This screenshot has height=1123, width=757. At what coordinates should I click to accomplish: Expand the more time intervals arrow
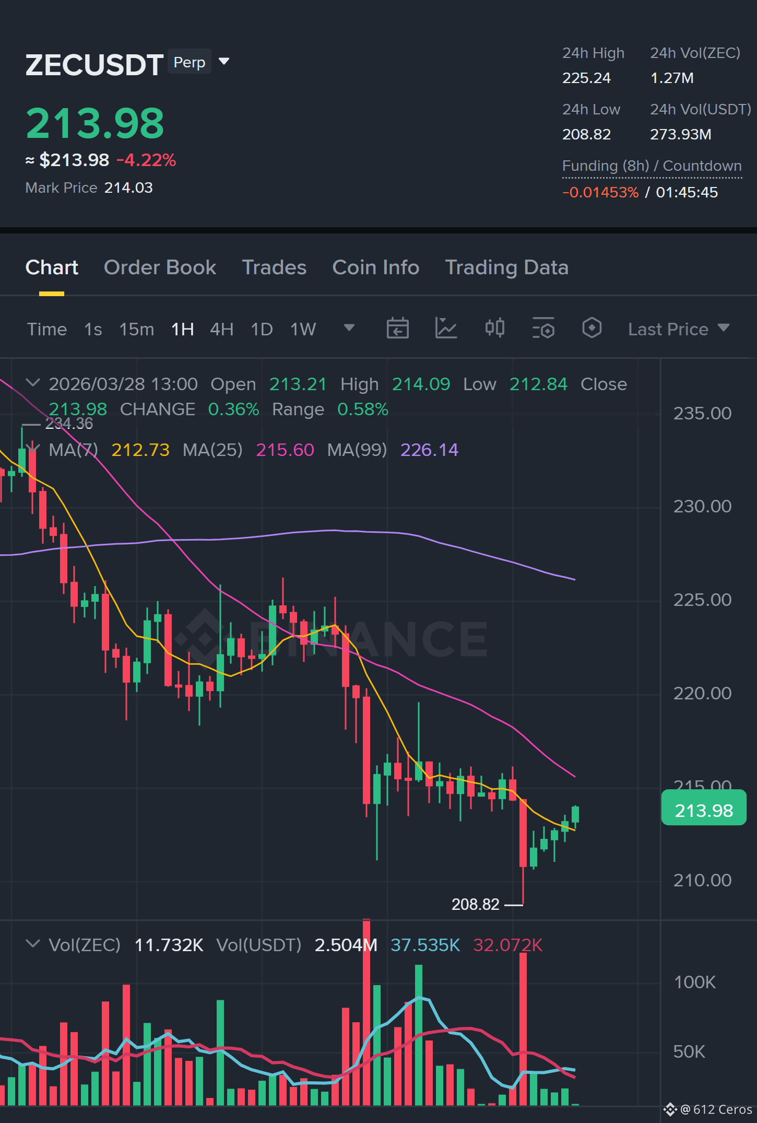[x=349, y=328]
